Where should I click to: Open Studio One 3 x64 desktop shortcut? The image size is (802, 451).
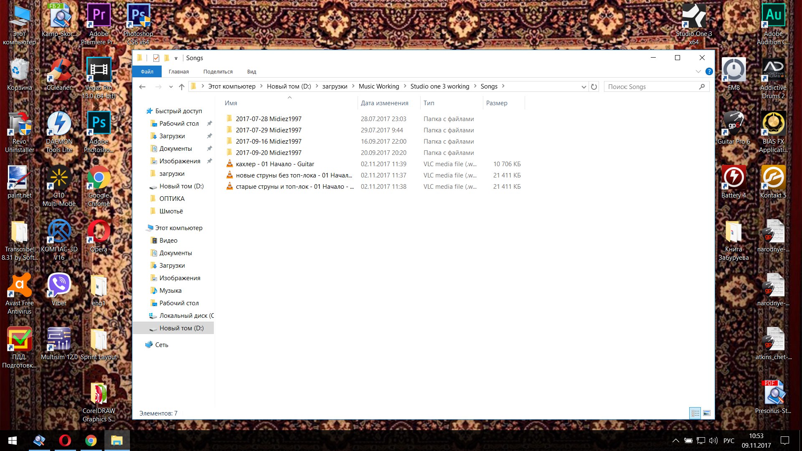694,24
